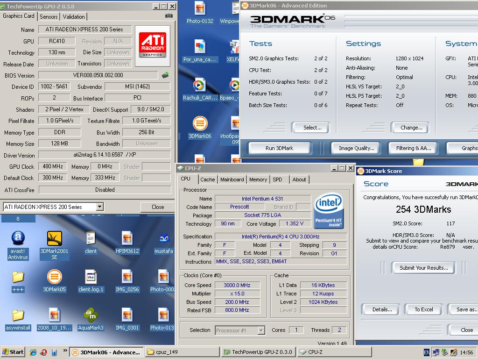
Task: Click the Close button in GPU-Z
Action: (158, 207)
